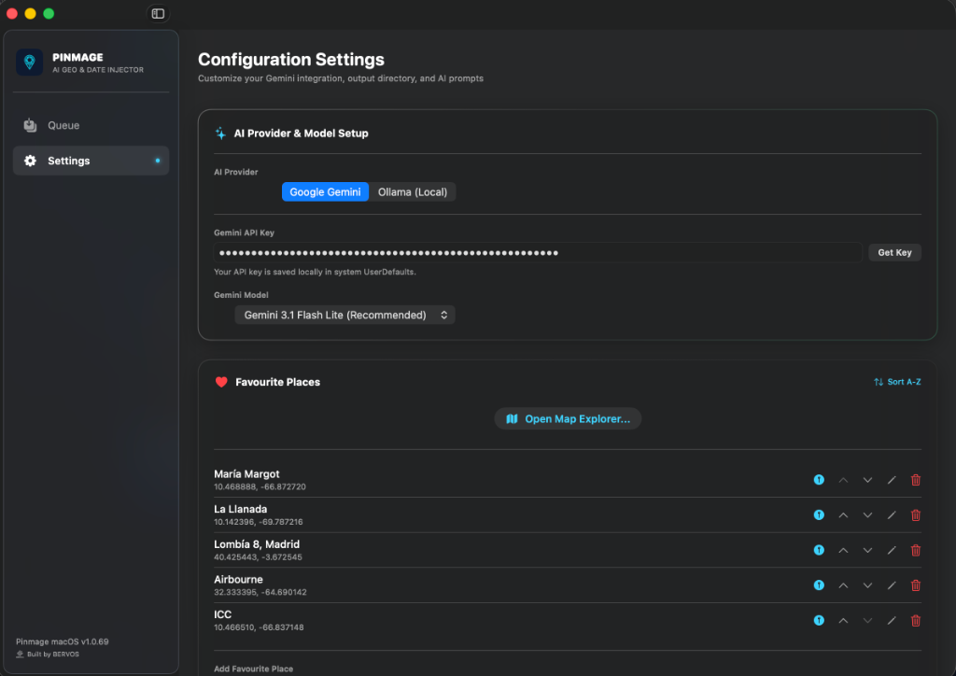Edit the La Llanada place entry

point(892,515)
